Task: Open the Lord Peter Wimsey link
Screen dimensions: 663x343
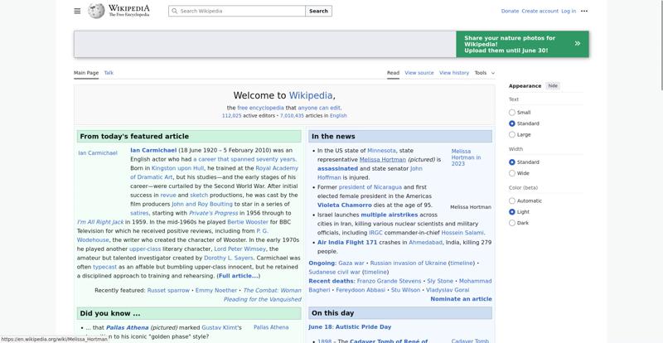Action: coord(240,249)
